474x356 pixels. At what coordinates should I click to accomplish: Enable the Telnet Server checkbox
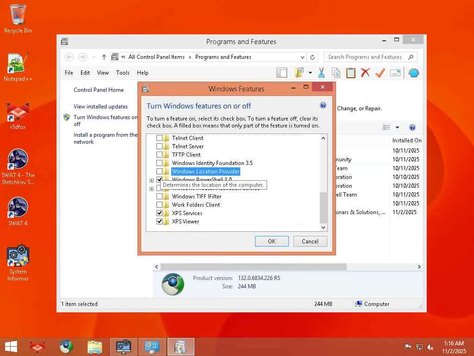pos(159,146)
